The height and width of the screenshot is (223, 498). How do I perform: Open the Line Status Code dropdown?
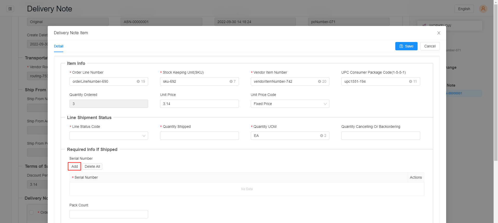pyautogui.click(x=109, y=136)
